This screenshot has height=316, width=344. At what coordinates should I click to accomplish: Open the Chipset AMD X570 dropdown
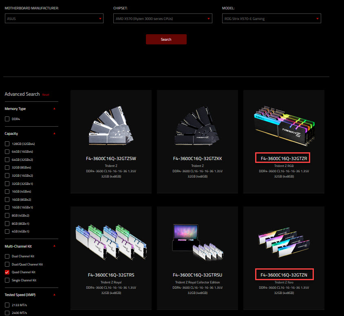(163, 18)
